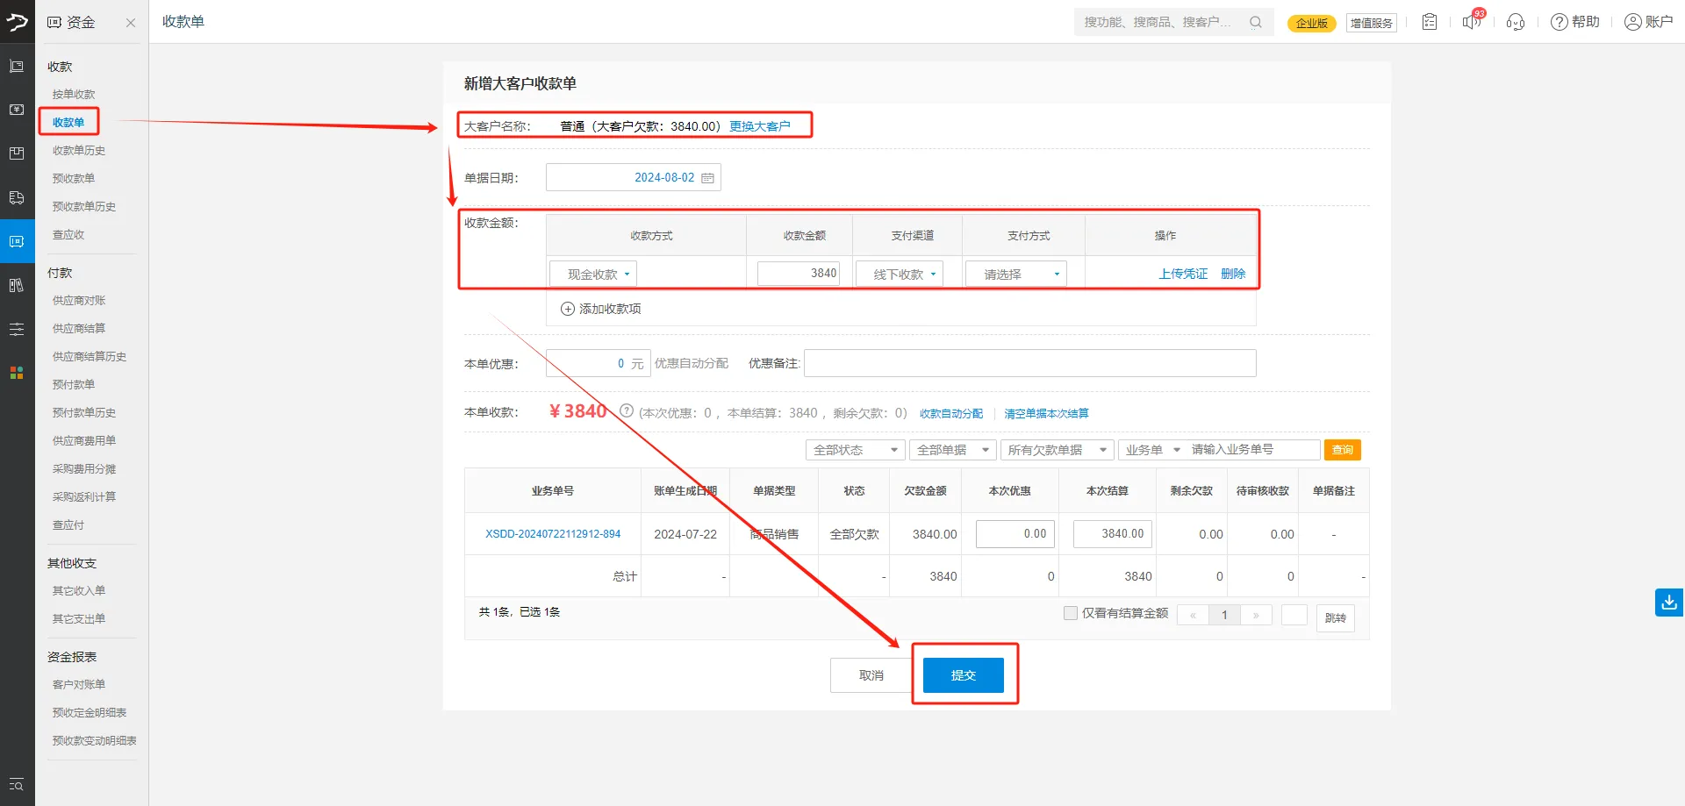Open order XSDD-20240722112912-894 link
Viewport: 1685px width, 806px height.
(553, 533)
